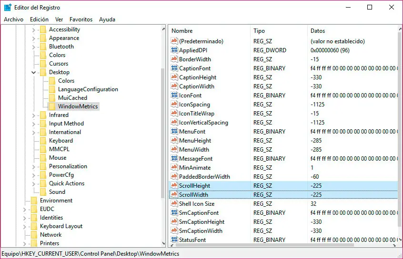403x259 pixels.
Task: Select the LanguageConfiguration key
Action: 88,89
